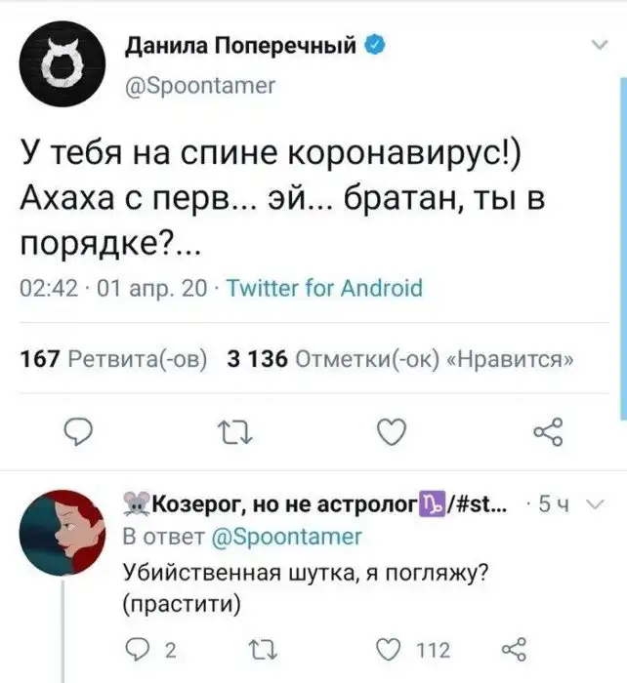Retweet the main tweet
Screen dimensions: 627x683
(x=225, y=429)
